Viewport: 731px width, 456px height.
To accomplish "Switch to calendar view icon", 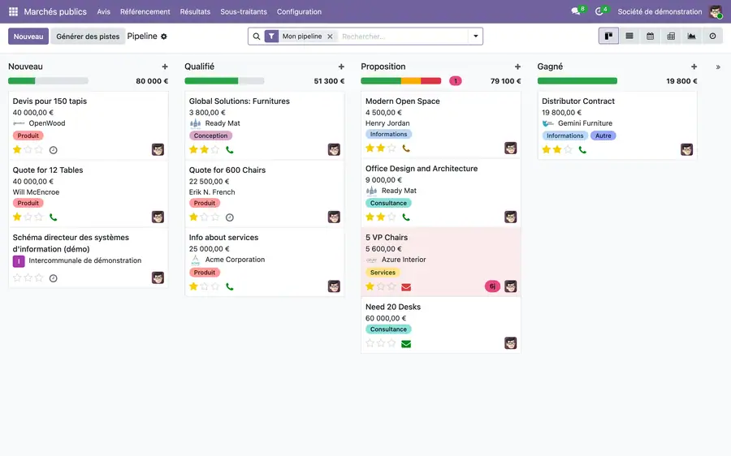I will tap(650, 36).
